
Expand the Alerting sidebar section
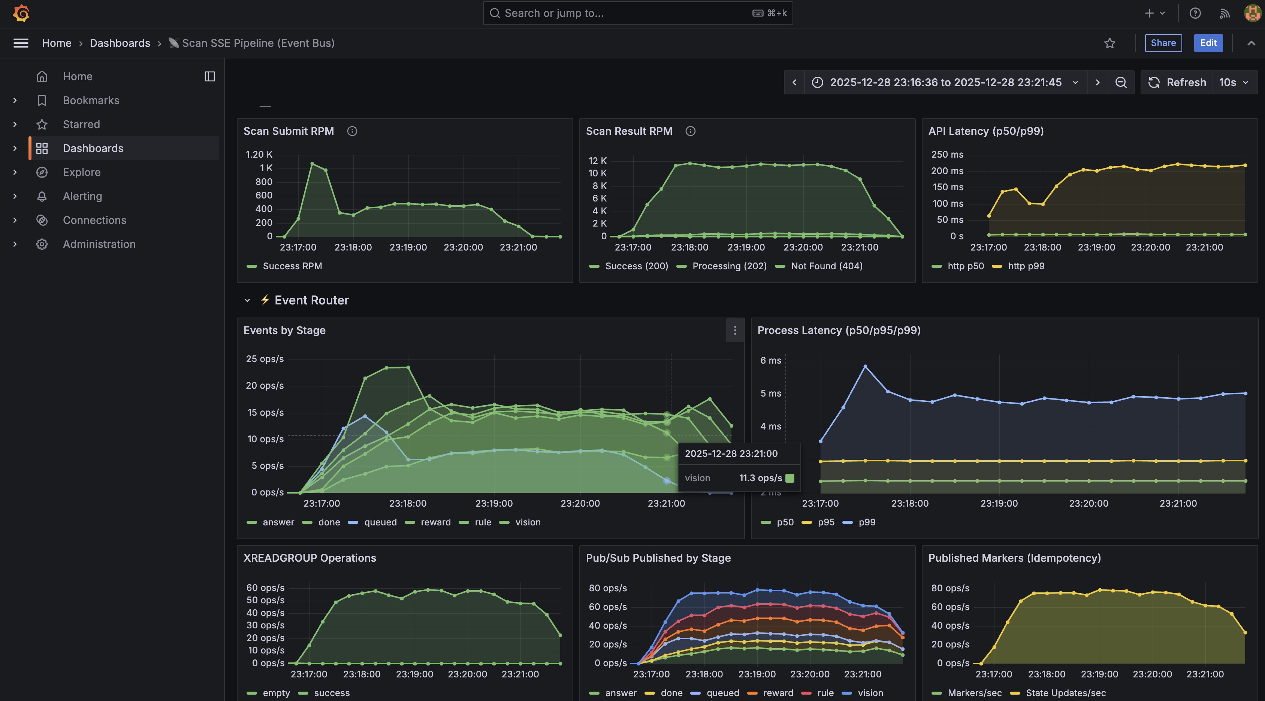click(x=15, y=196)
